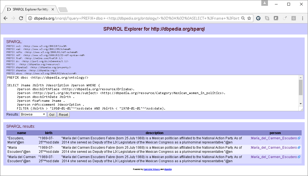308x176 pixels.
Task: Run the query with Go! button
Action: (52, 114)
